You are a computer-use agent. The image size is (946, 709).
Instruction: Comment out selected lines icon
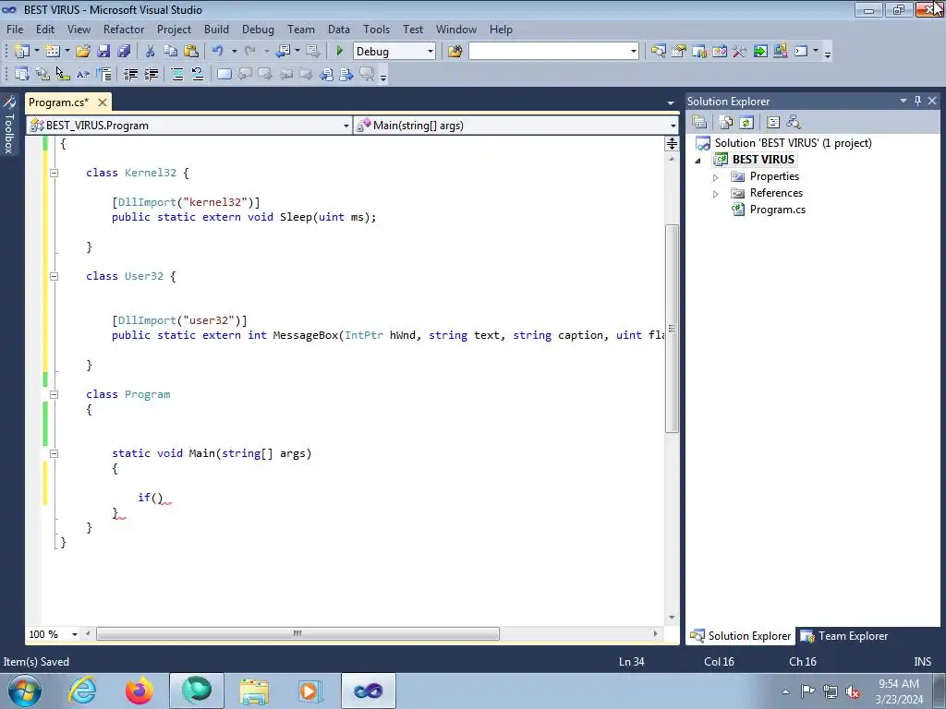[x=177, y=74]
